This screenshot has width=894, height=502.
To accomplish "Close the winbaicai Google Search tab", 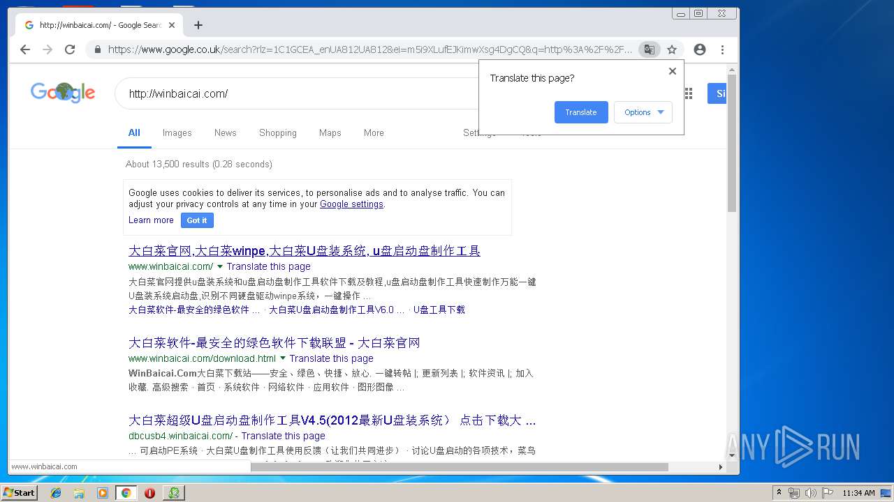I will pos(172,25).
